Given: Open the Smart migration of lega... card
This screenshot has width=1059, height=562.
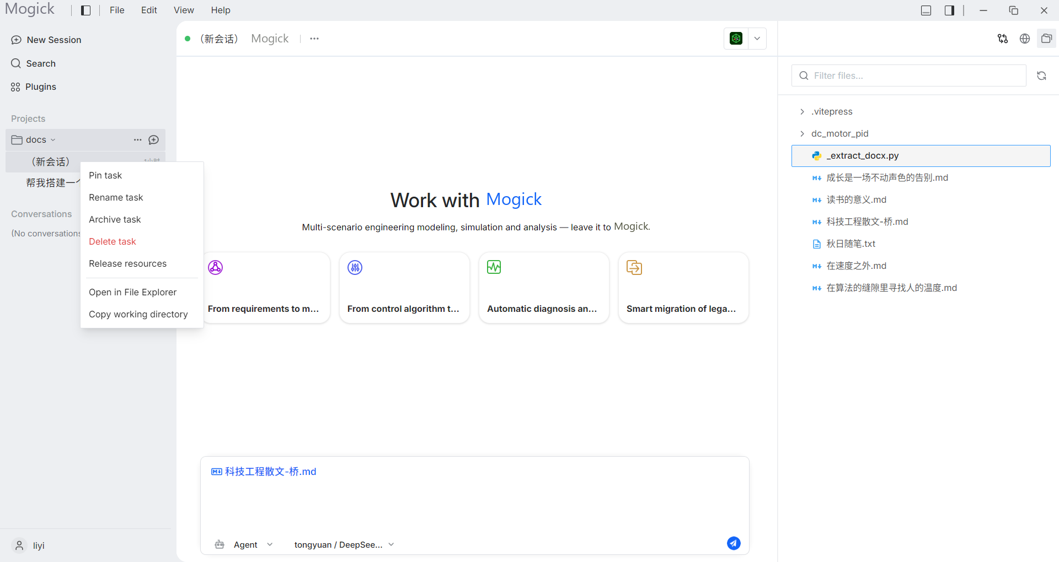Looking at the screenshot, I should (683, 288).
